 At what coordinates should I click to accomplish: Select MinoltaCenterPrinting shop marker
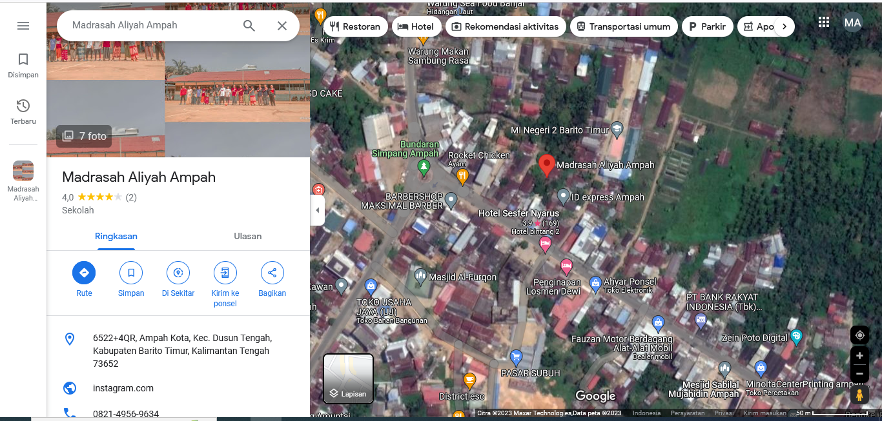761,369
